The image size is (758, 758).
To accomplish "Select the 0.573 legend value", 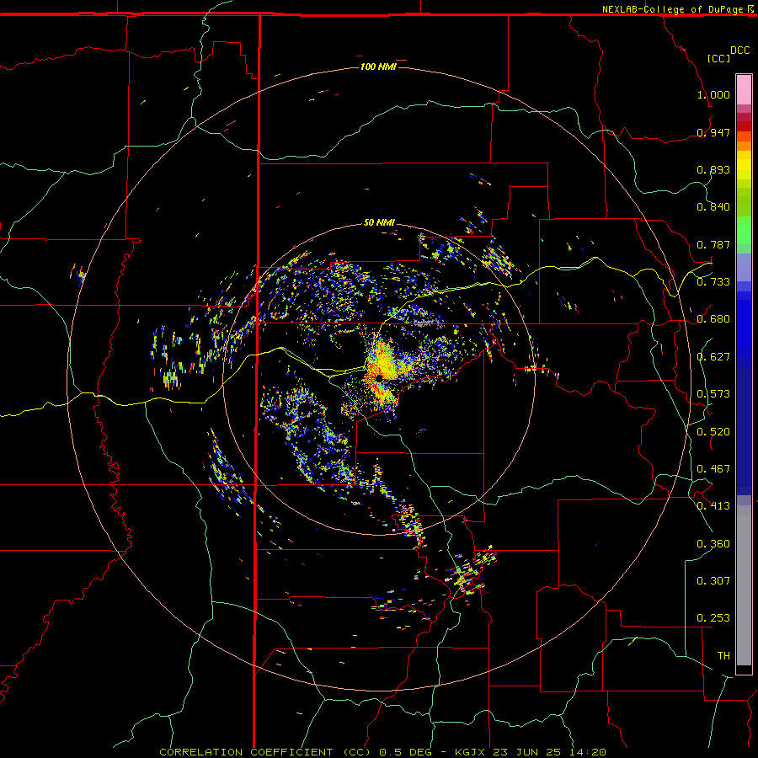I will click(713, 394).
